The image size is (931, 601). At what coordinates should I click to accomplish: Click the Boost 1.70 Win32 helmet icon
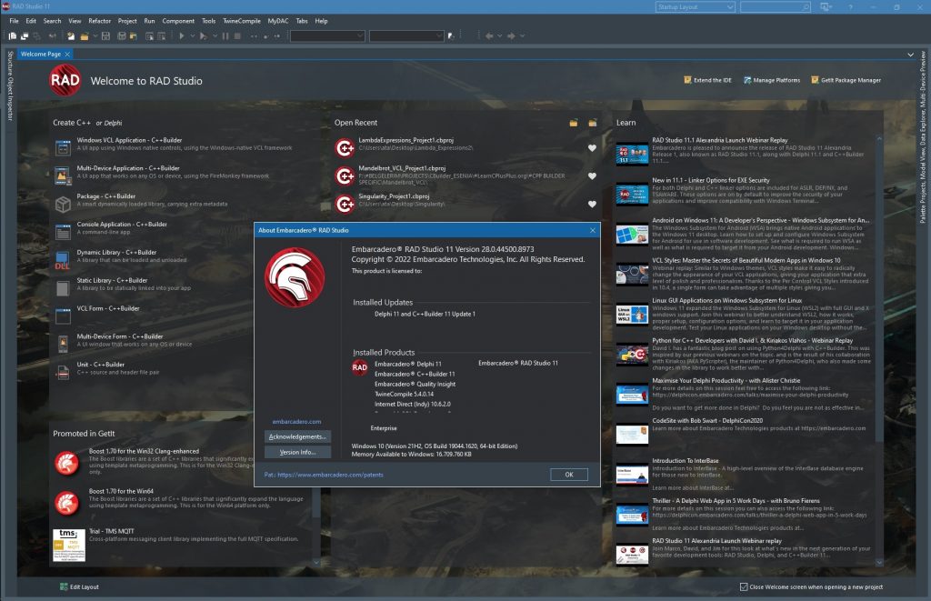click(67, 463)
